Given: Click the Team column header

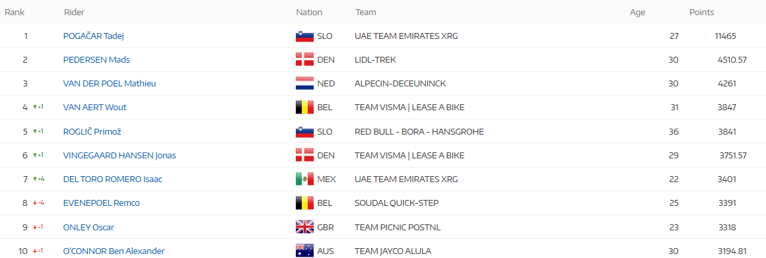Looking at the screenshot, I should [365, 12].
